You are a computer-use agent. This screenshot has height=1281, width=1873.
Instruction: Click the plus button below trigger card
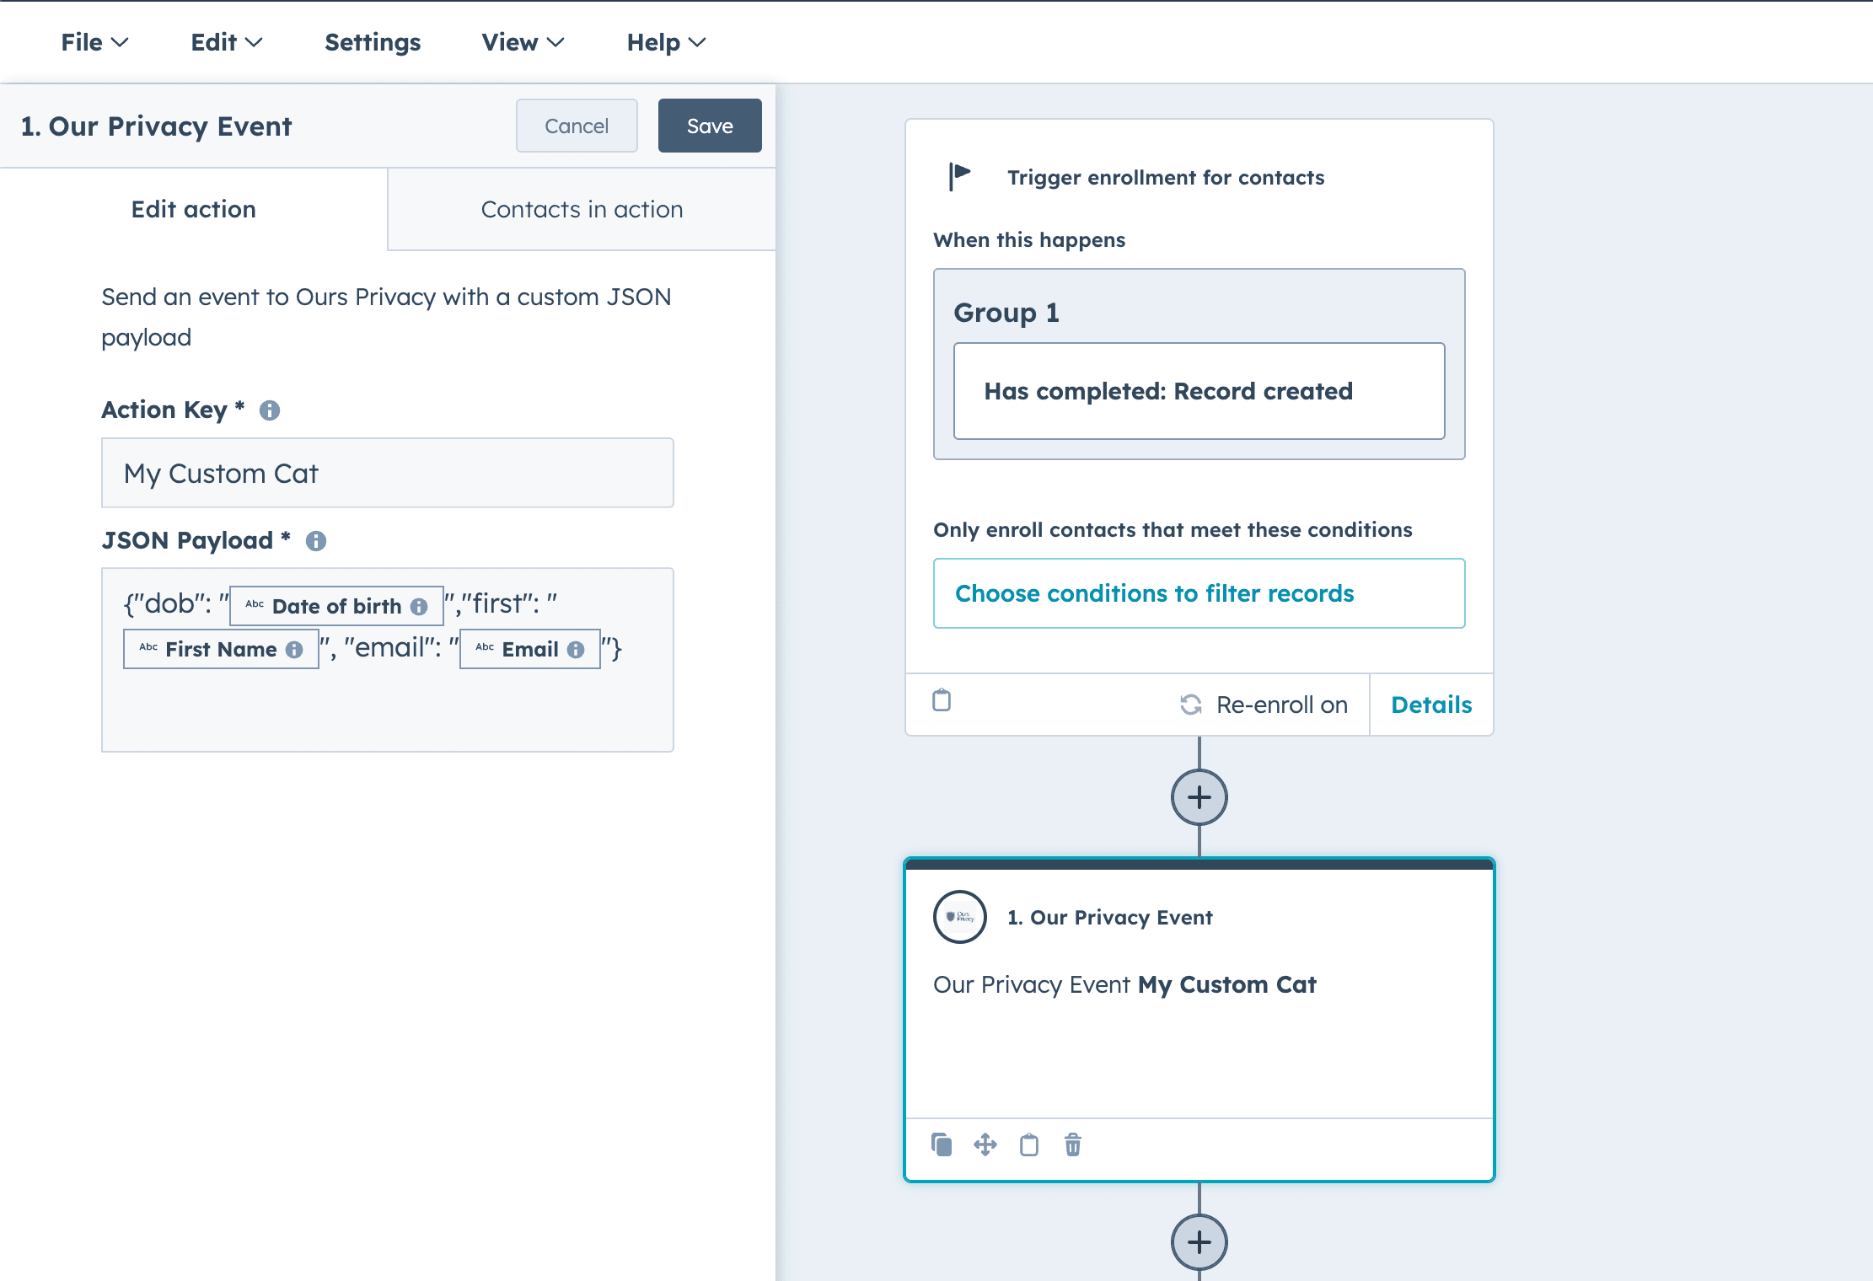(x=1199, y=797)
